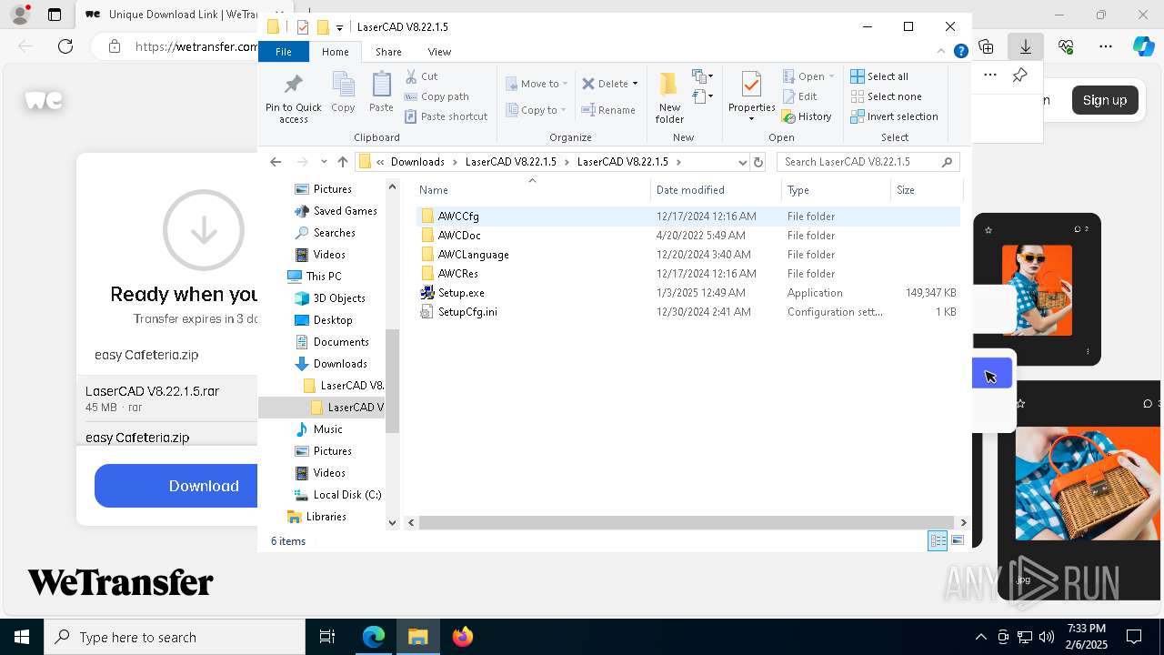Click Open in ribbon Open group
The height and width of the screenshot is (655, 1164).
(x=808, y=76)
